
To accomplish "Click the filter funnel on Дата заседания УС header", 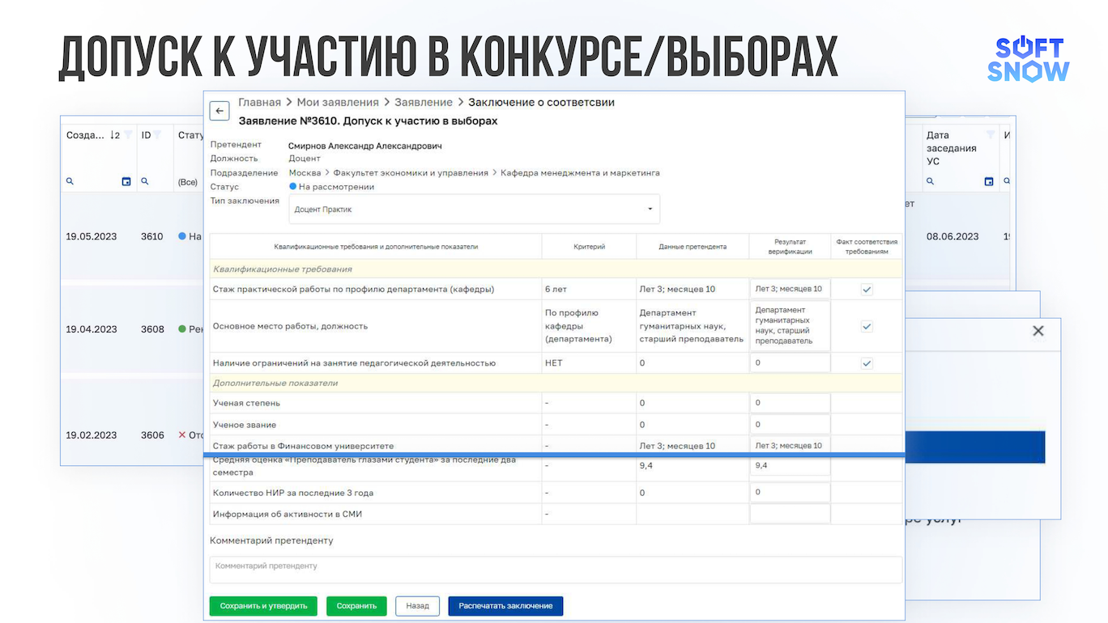I will click(x=990, y=135).
